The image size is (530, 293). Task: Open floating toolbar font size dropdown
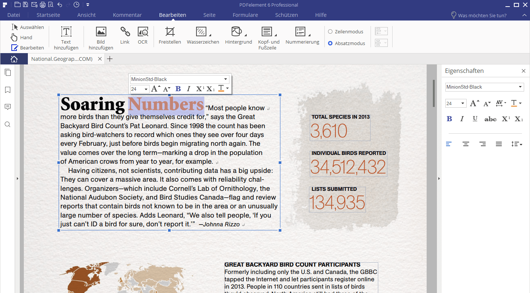(x=146, y=89)
